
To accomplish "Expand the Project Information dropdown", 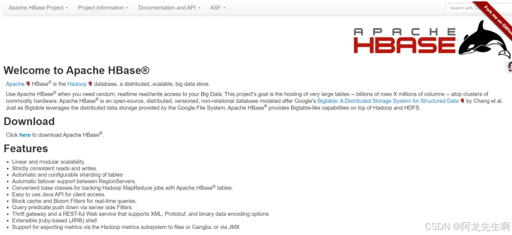I will coord(103,8).
